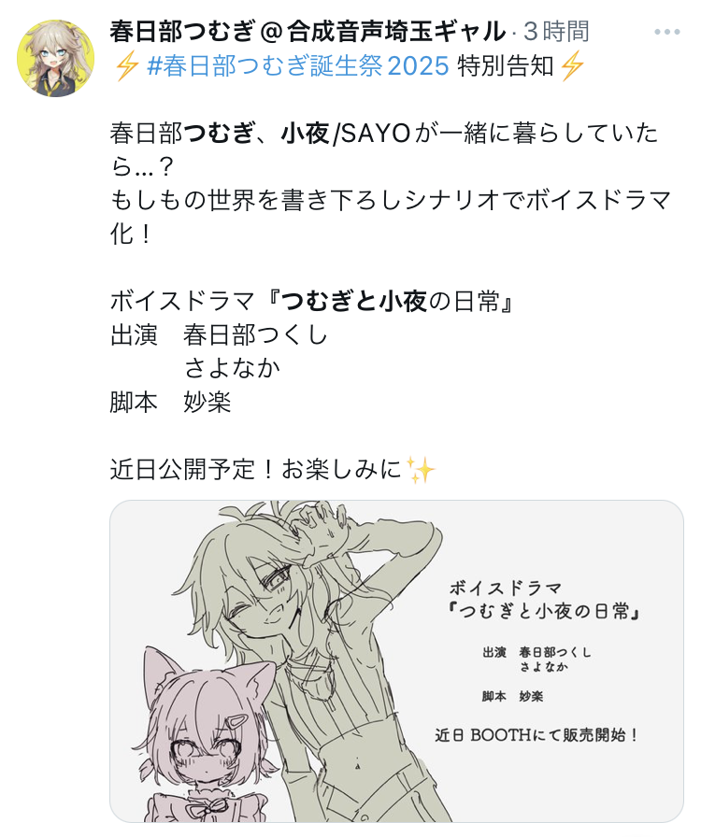Viewport: 701px width, 837px height.
Task: Open the account name 春日部つむぎ@合成音声埼玉ギャル
Action: click(308, 32)
